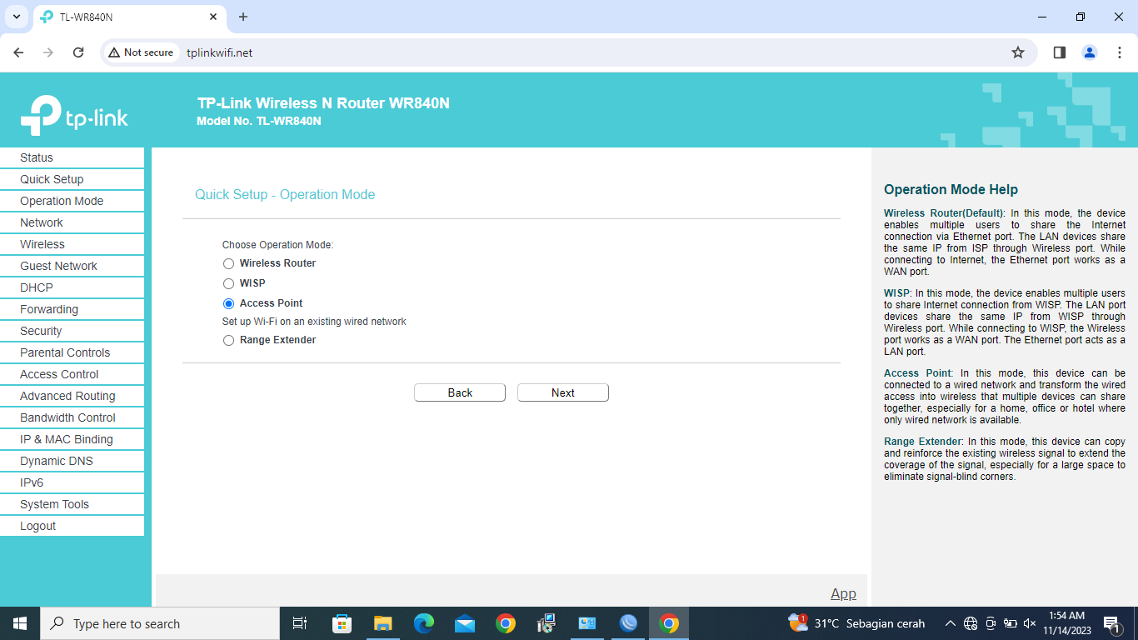Open Status in sidebar menu
This screenshot has width=1138, height=640.
pyautogui.click(x=72, y=157)
